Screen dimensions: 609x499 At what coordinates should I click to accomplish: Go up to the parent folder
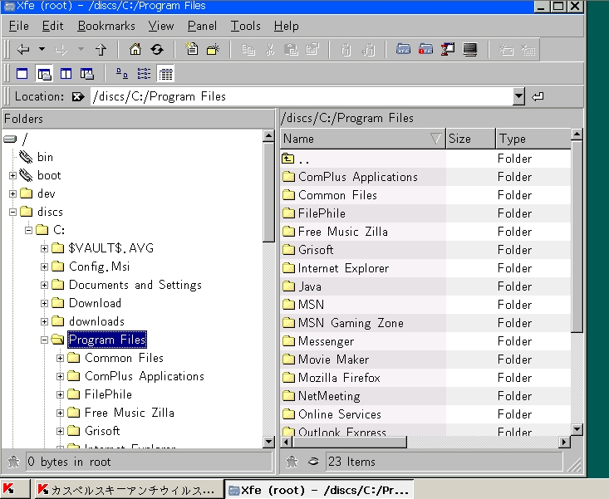click(101, 49)
